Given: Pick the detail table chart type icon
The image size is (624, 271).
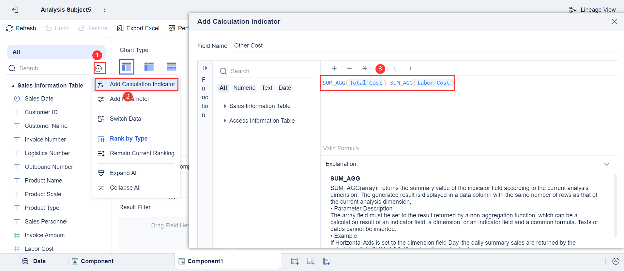Looking at the screenshot, I should pos(171,67).
